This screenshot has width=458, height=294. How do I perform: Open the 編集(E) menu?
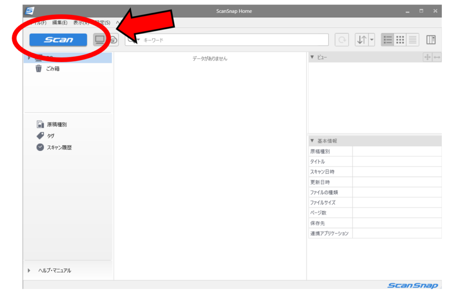point(59,22)
